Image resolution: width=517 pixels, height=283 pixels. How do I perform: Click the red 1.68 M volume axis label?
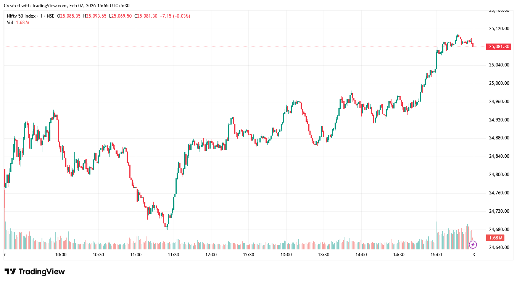point(496,238)
